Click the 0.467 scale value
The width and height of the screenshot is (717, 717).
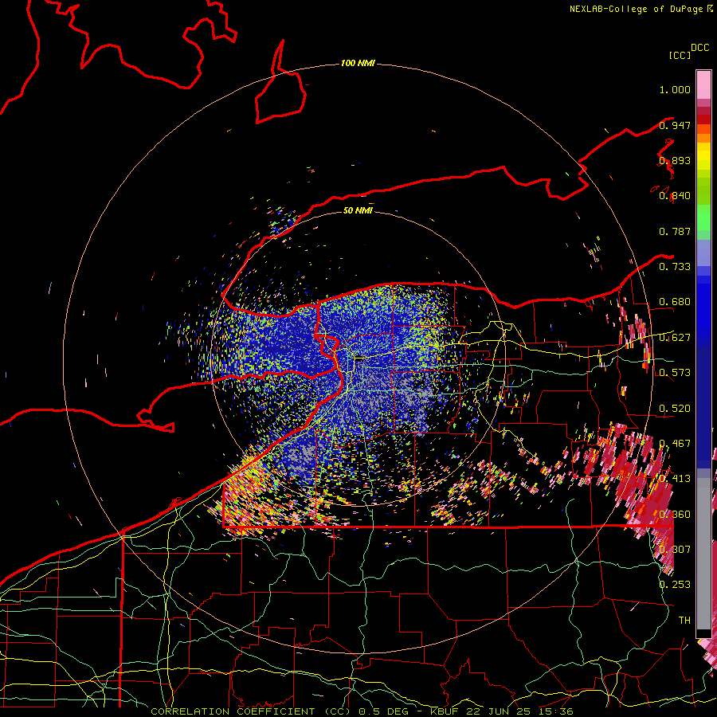[675, 444]
